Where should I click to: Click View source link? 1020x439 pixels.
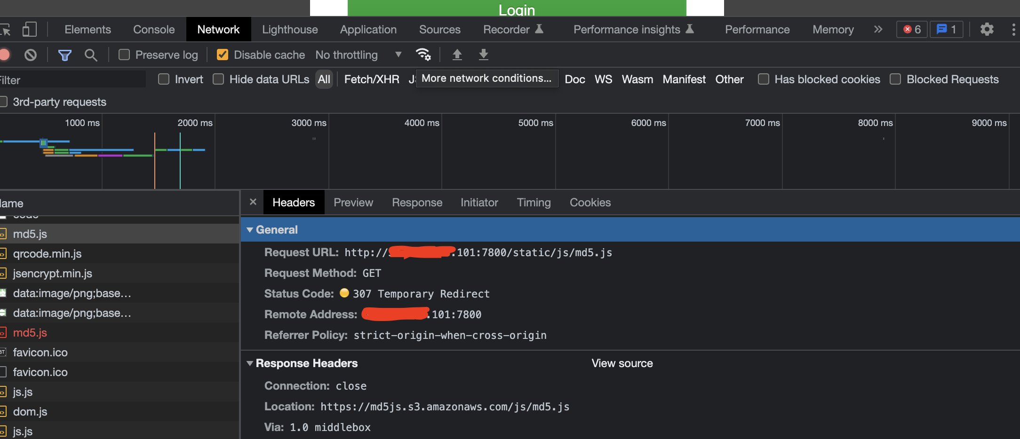point(622,363)
